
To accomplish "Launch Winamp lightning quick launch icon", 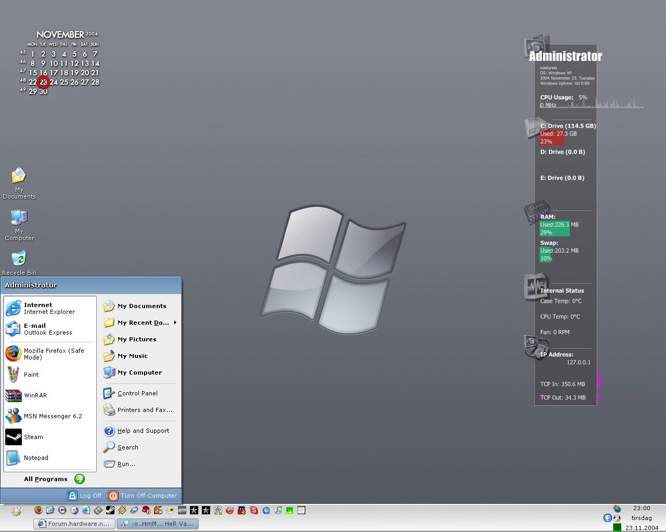I will (x=122, y=510).
